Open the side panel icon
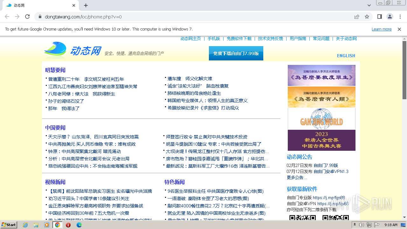Viewport: 407px width, 229px height. 379,17
